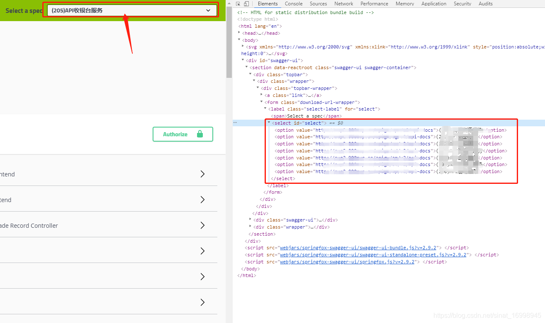Click the doctype html line
The width and height of the screenshot is (545, 323).
(x=258, y=19)
